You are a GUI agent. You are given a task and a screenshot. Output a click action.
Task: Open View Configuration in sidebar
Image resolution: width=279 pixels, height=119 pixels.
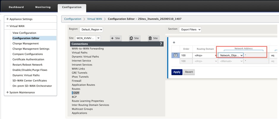coord(24,33)
